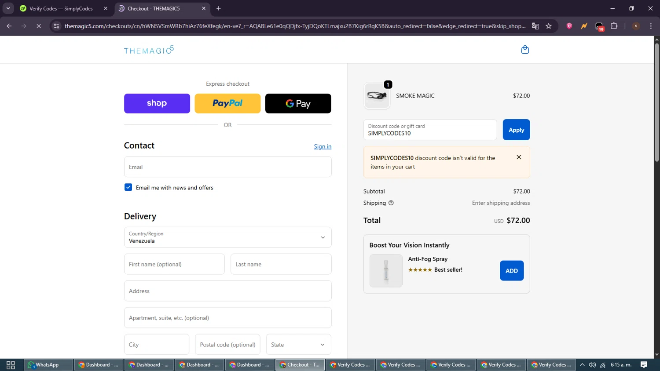Pay with Google Pay button
Viewport: 660px width, 371px height.
[298, 103]
